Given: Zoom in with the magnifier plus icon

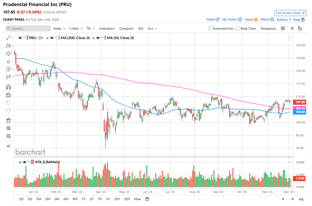Looking at the screenshot, I should click(8, 128).
